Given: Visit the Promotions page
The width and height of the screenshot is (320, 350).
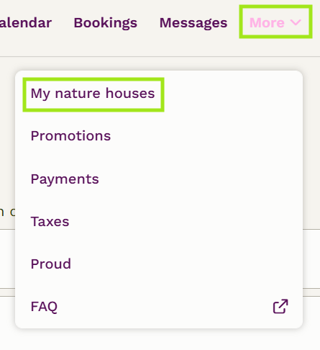Looking at the screenshot, I should tap(70, 136).
